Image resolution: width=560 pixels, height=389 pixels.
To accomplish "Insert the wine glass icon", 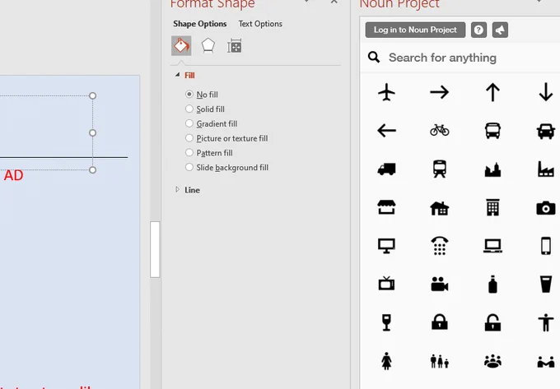I will click(386, 322).
